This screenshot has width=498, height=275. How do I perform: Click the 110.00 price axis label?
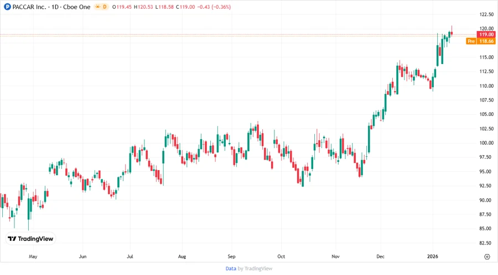click(x=486, y=86)
